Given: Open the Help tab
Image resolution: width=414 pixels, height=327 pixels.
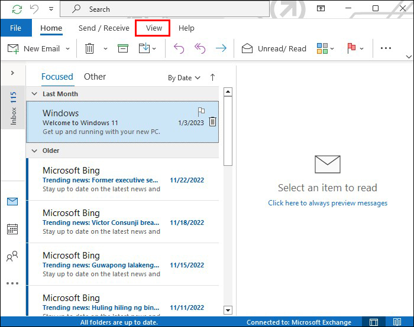Looking at the screenshot, I should click(186, 28).
